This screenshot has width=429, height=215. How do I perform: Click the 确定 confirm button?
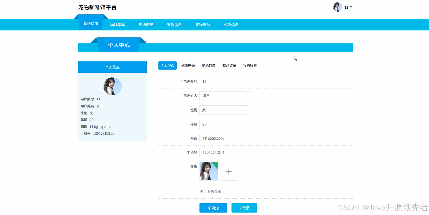tap(213, 208)
